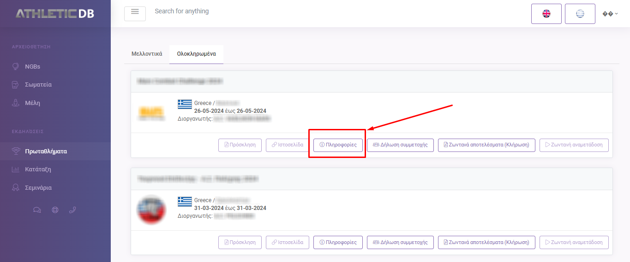Click the Μέλη sidebar icon
The image size is (630, 262).
(15, 103)
